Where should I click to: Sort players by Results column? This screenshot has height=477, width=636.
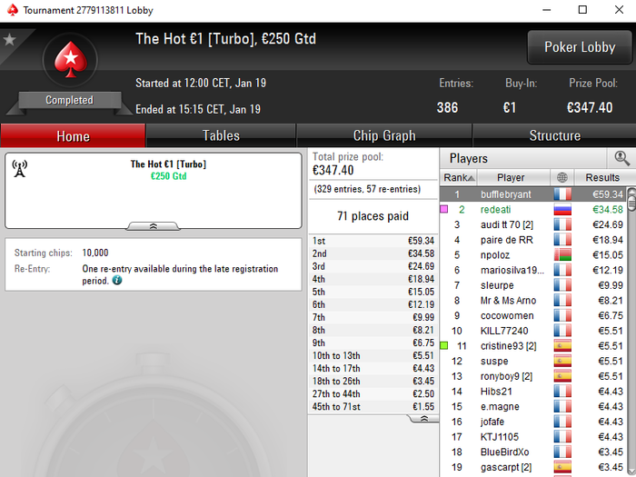602,177
